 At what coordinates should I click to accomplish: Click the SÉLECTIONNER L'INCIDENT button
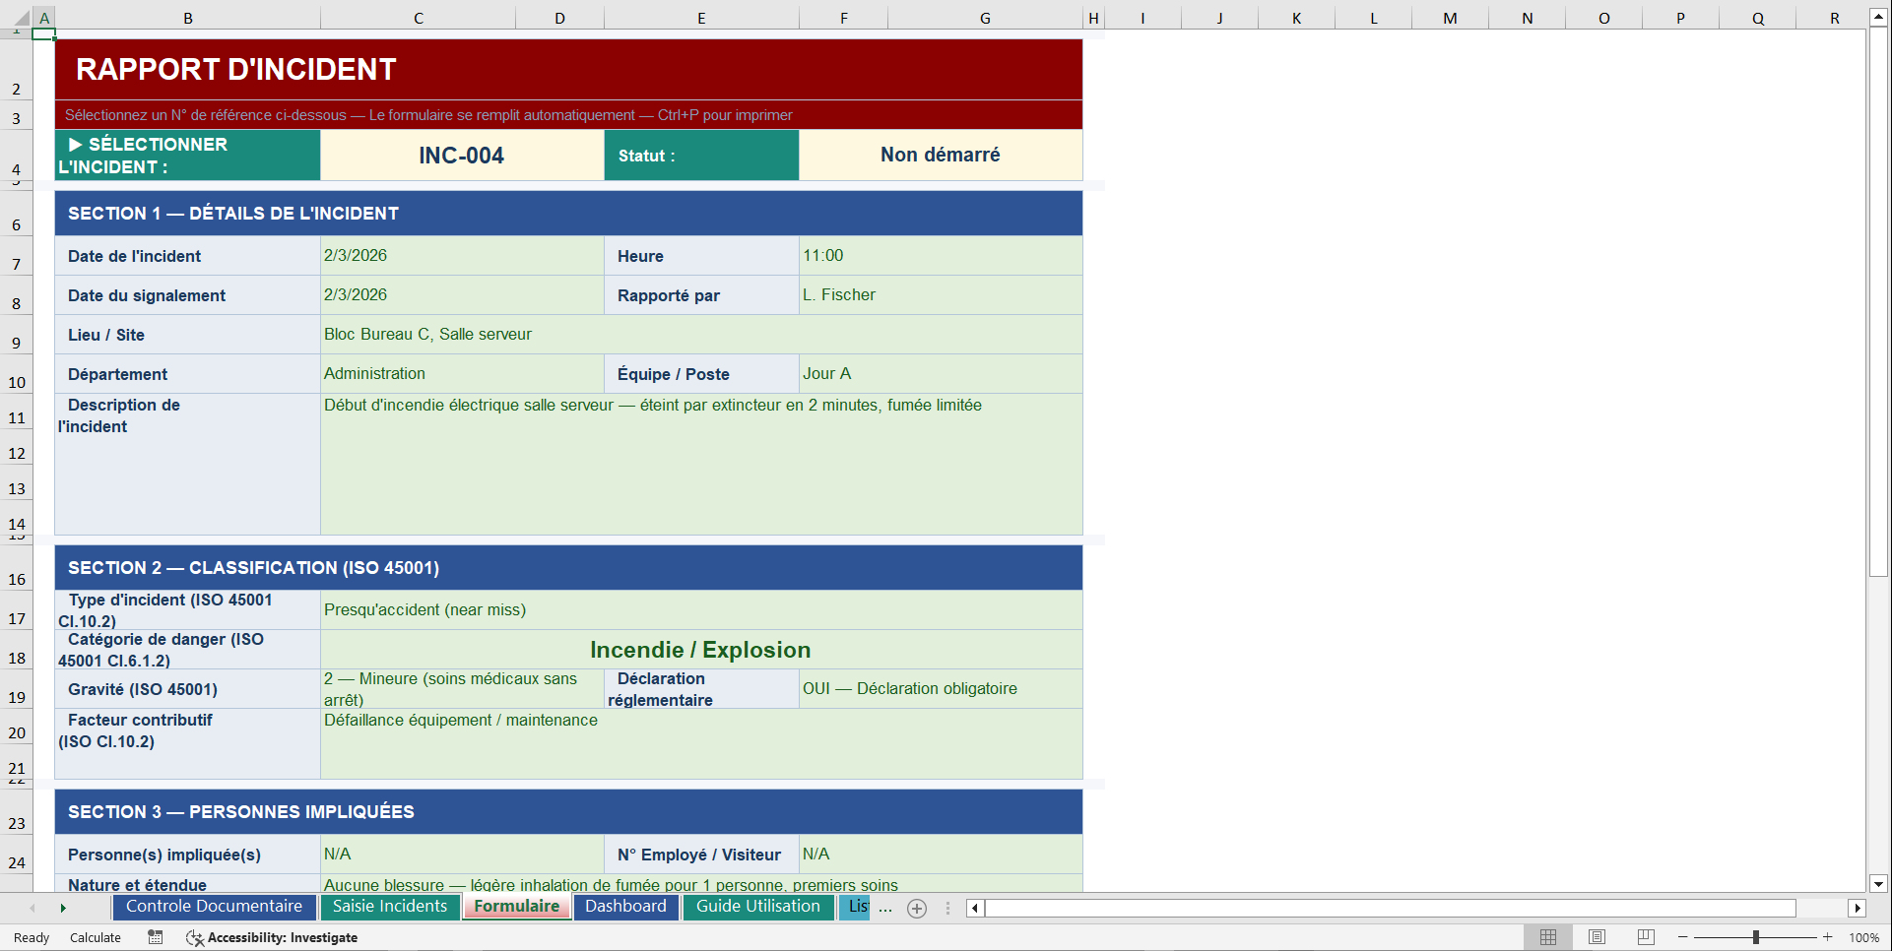pos(186,155)
